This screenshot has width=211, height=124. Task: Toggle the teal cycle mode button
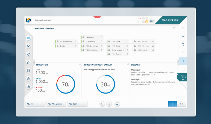[183, 77]
